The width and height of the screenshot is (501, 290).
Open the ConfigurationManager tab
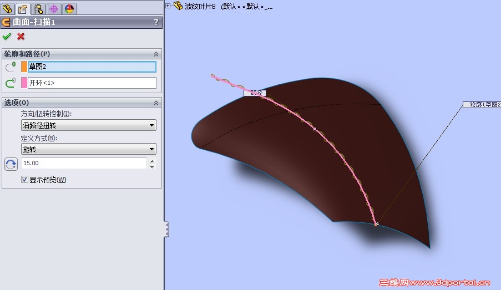tap(38, 9)
